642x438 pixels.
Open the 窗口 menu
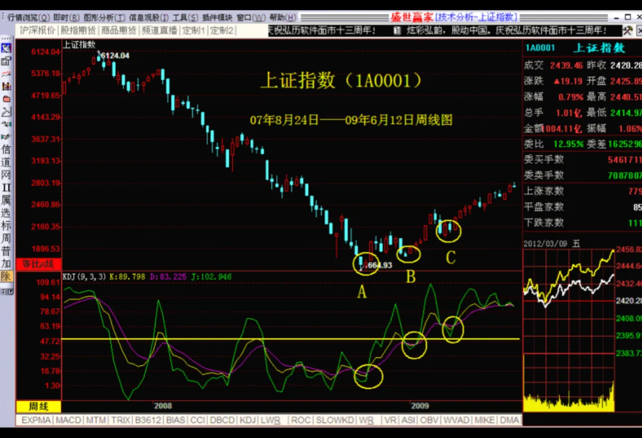pyautogui.click(x=252, y=18)
